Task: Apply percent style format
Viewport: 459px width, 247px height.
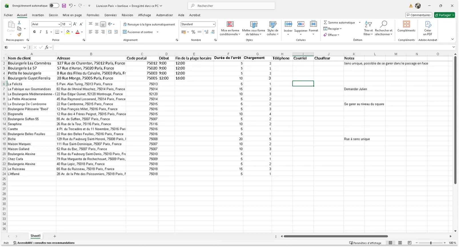Action: 193,32
